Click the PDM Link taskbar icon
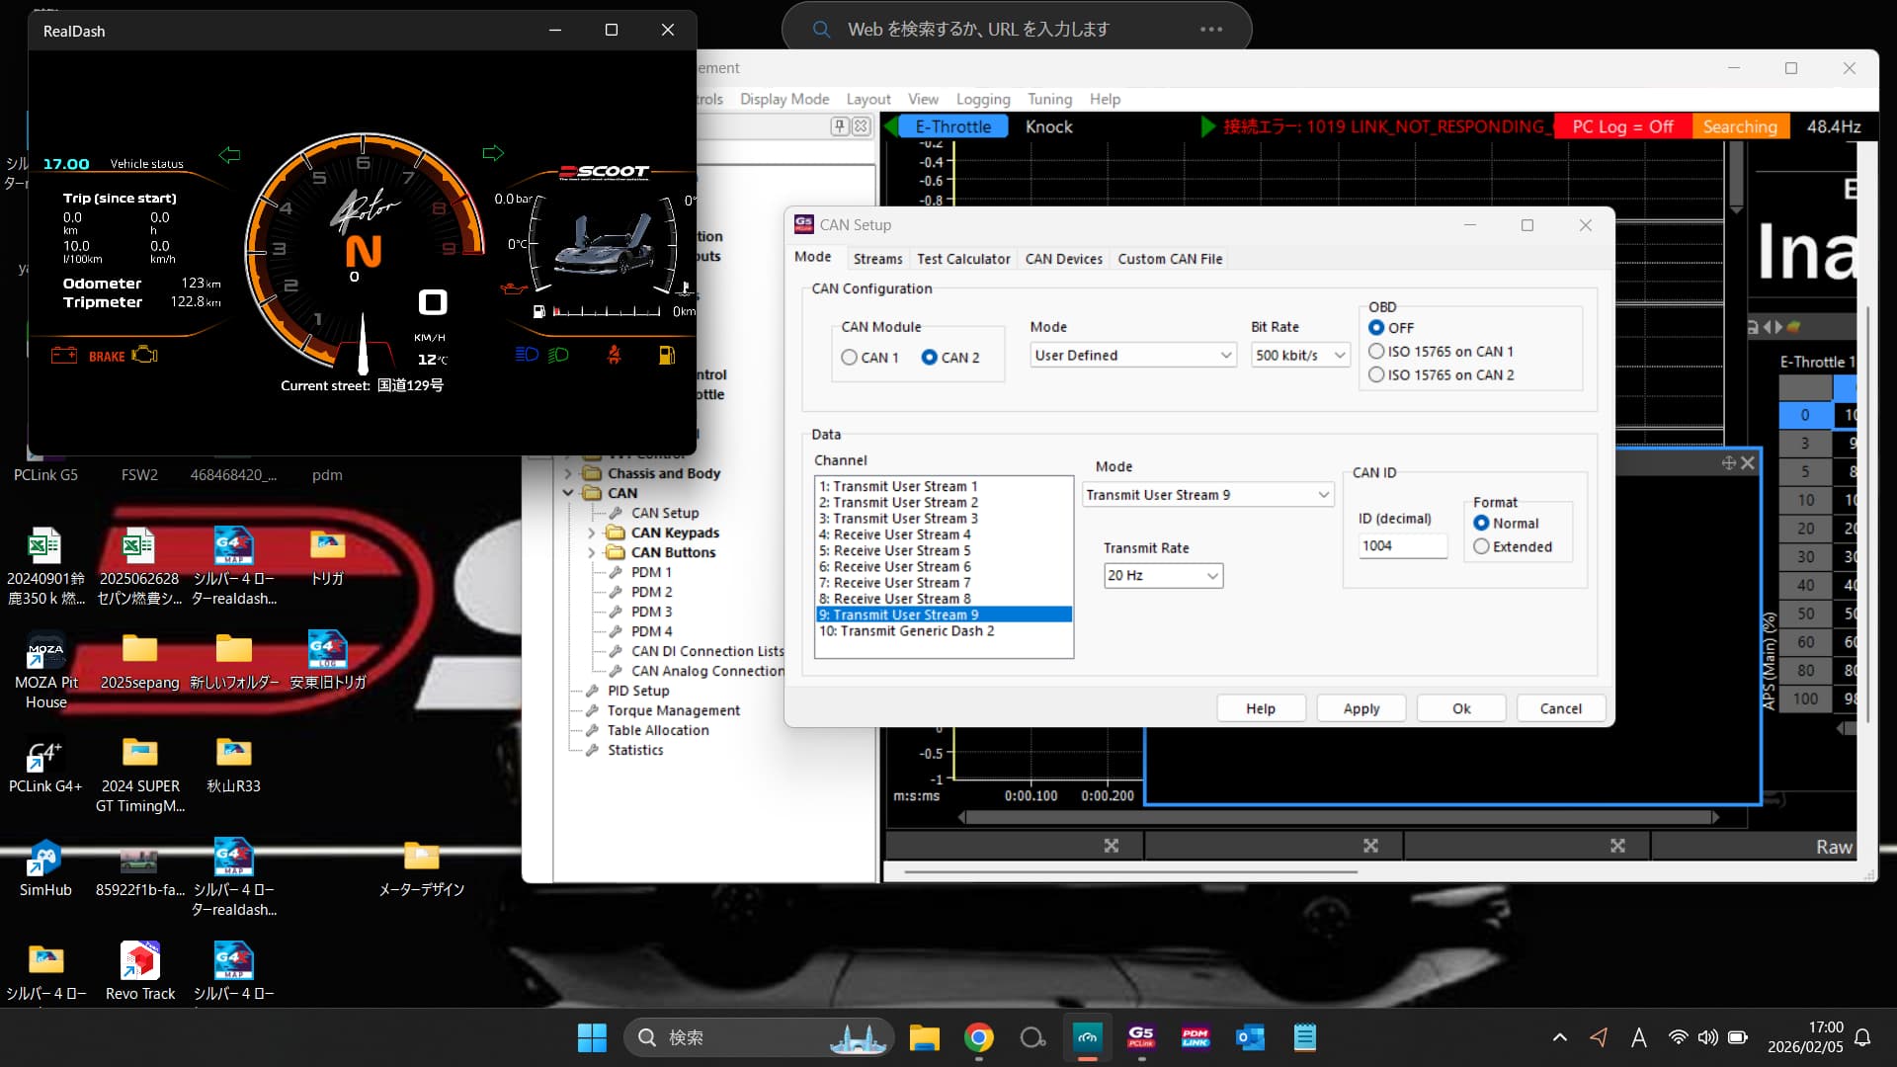 point(1196,1037)
